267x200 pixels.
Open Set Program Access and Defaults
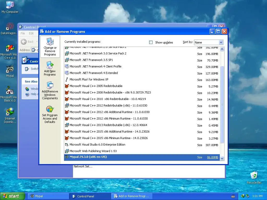pyautogui.click(x=50, y=114)
